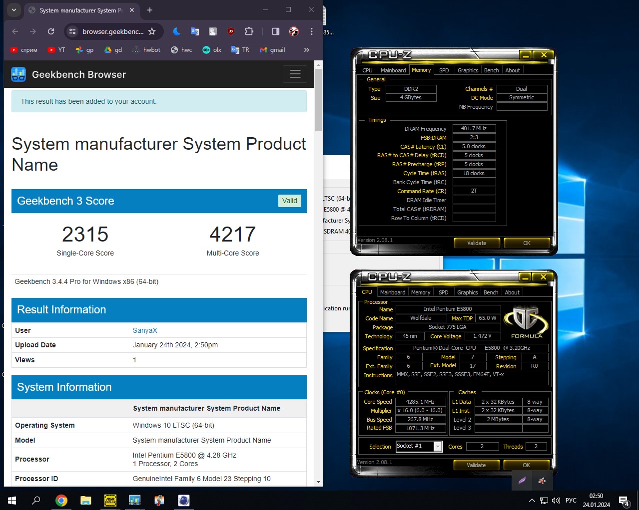Open the volume control in system tray

coord(556,501)
